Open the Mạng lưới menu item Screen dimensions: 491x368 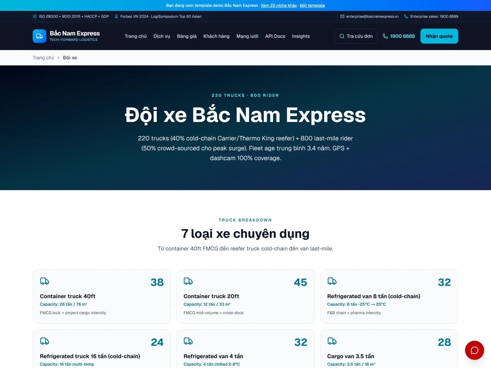[x=247, y=36]
